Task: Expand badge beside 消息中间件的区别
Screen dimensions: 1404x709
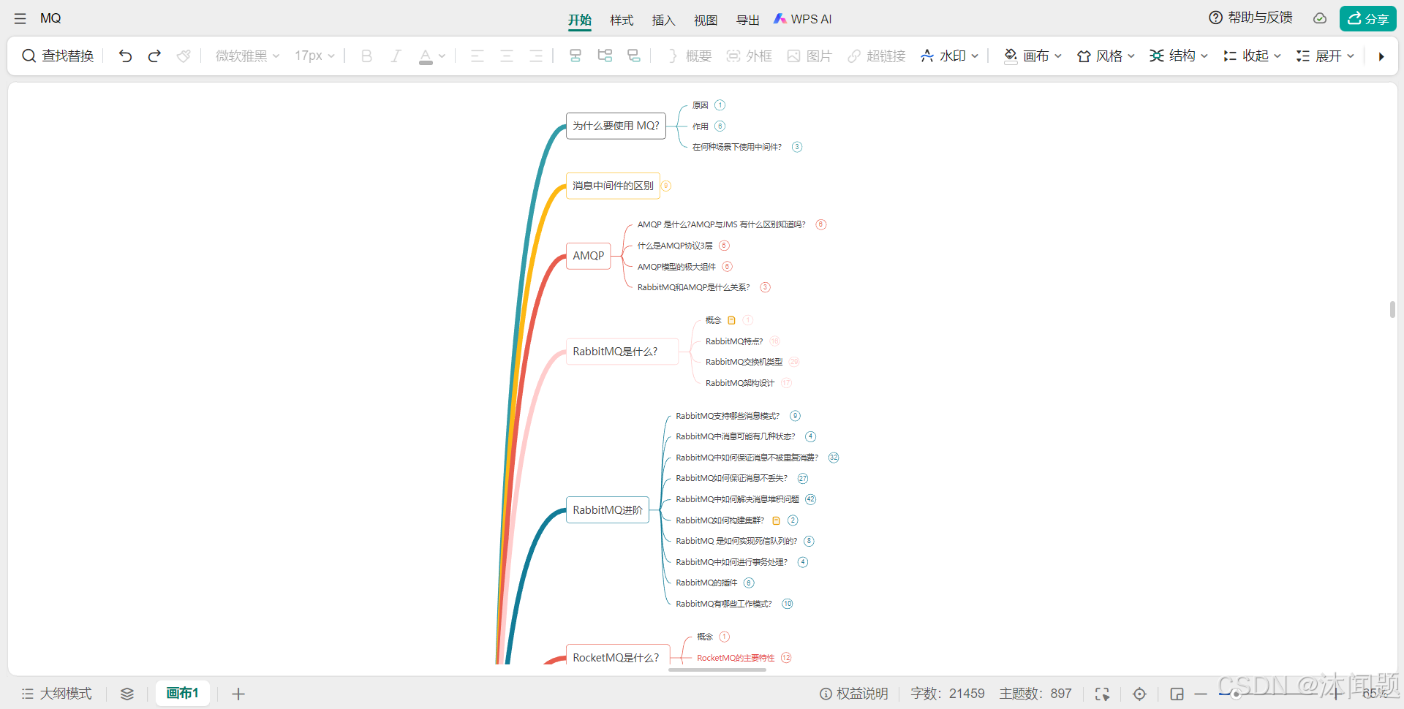Action: pyautogui.click(x=666, y=186)
